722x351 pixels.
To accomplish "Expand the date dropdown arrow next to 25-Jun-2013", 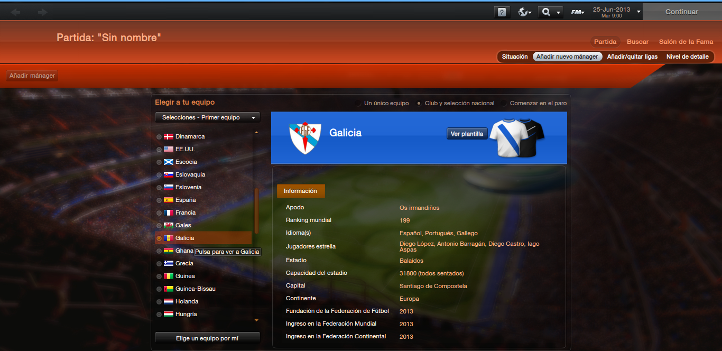I will coord(638,12).
